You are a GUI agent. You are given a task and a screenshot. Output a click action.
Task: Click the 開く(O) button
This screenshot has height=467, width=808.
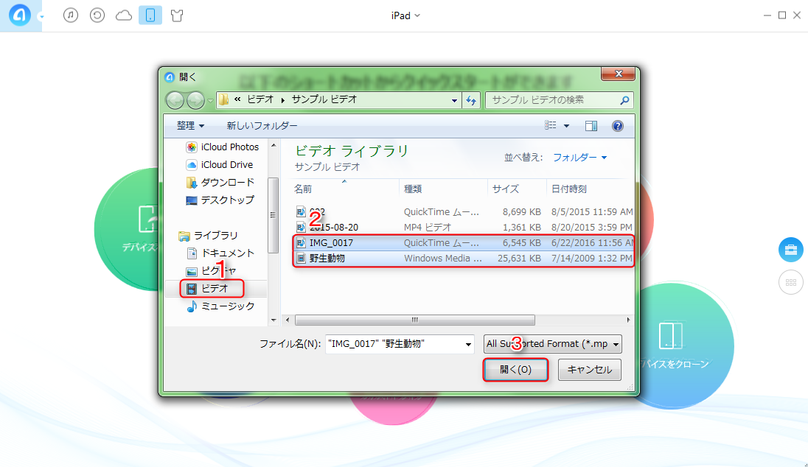[x=515, y=369]
